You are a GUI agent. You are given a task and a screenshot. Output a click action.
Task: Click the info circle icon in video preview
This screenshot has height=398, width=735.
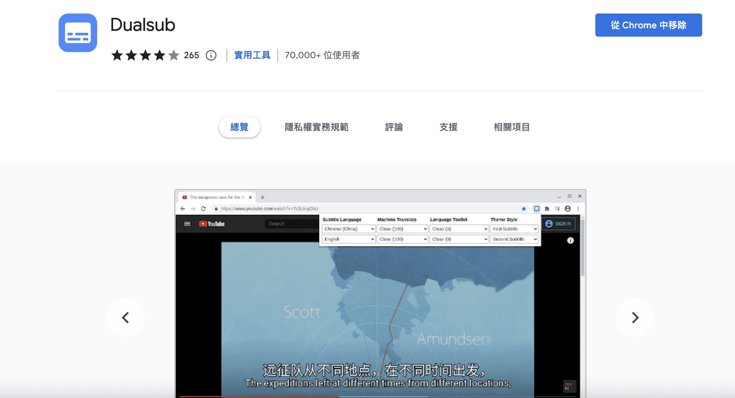coord(570,240)
